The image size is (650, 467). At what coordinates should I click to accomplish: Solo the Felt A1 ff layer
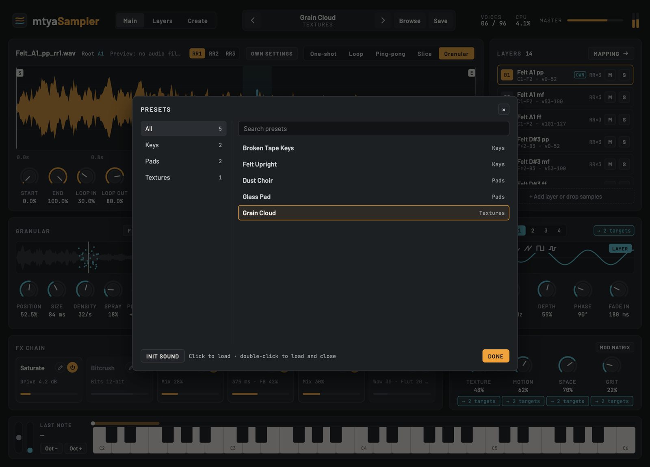tap(624, 120)
